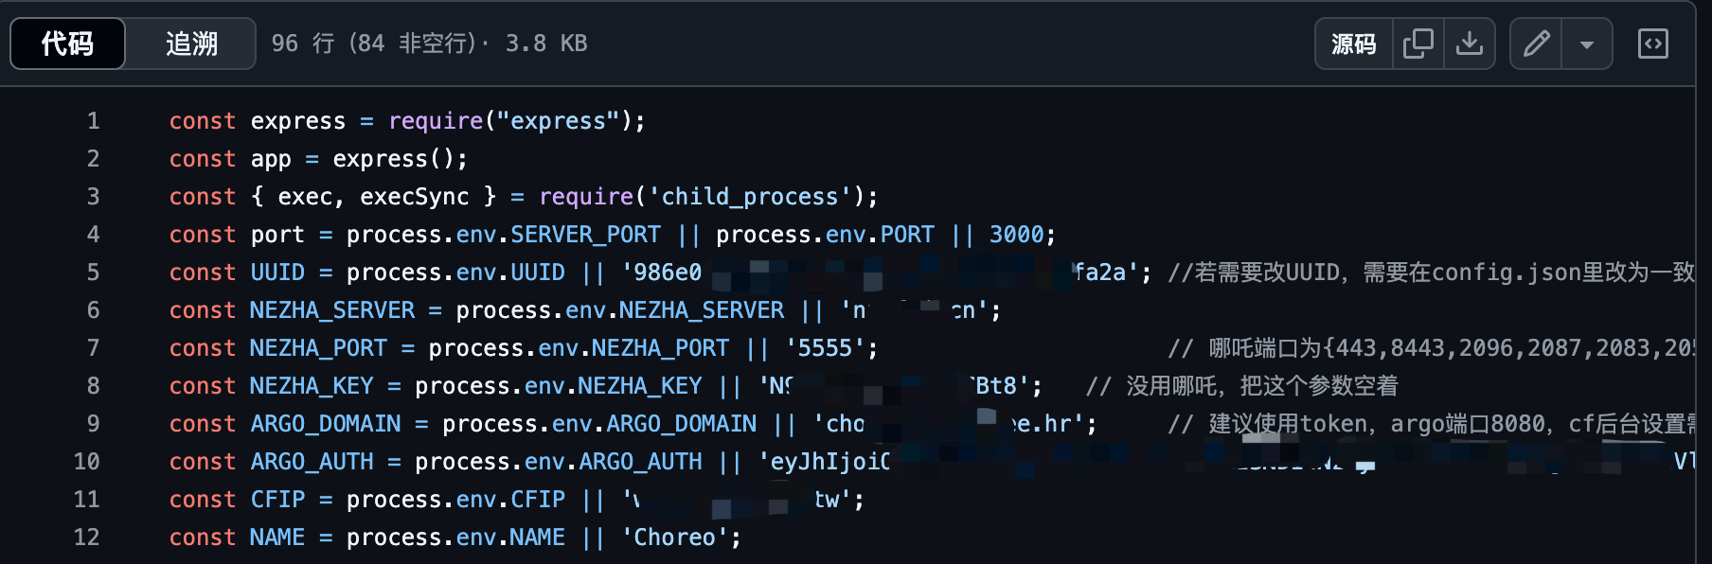Open the symbols panel icon
The height and width of the screenshot is (564, 1712).
click(1653, 44)
